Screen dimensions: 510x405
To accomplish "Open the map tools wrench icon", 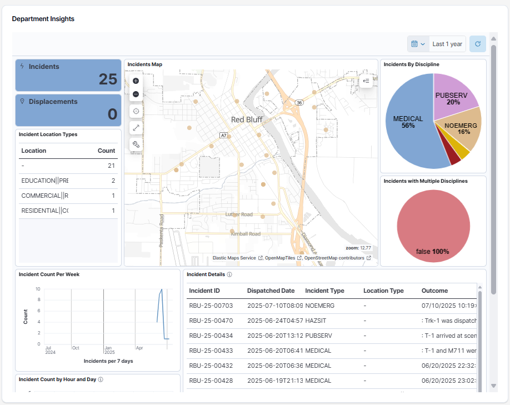I will click(136, 144).
